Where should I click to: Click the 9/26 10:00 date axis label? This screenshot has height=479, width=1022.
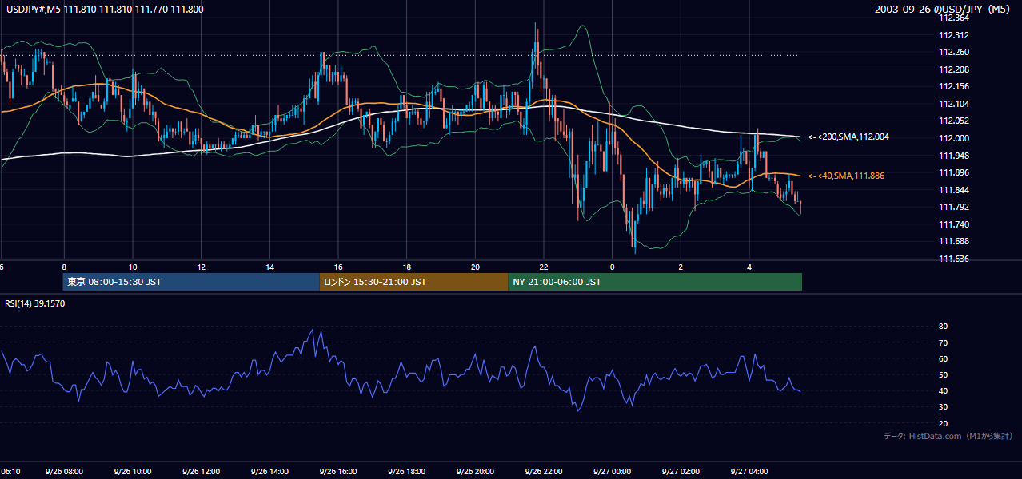coord(132,472)
